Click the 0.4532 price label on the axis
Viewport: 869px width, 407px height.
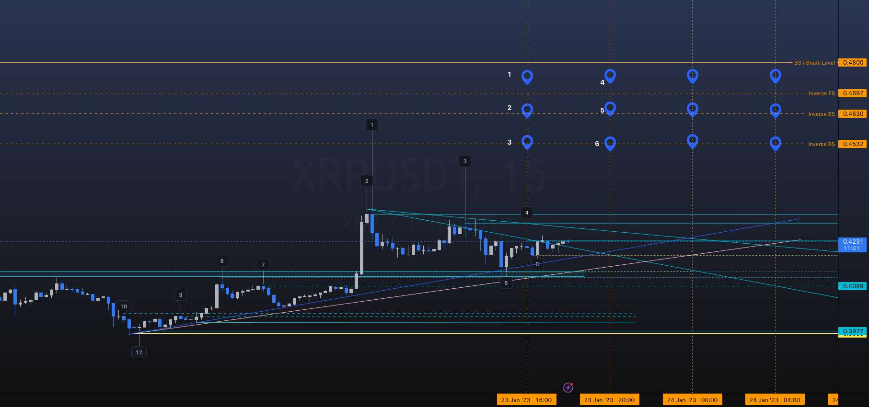pyautogui.click(x=853, y=144)
